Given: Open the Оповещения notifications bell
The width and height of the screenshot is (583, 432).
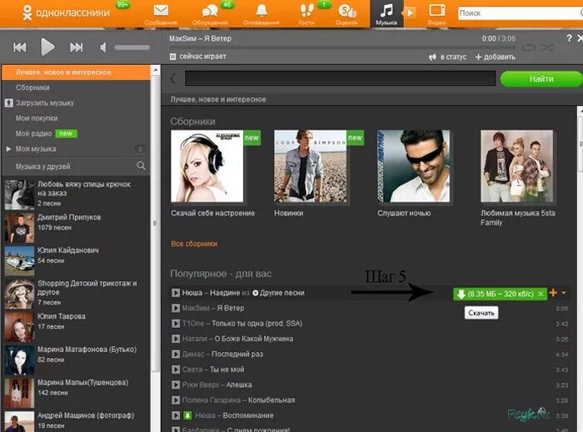Looking at the screenshot, I should point(261,14).
